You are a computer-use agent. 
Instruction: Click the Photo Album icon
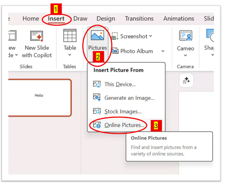(x=115, y=51)
